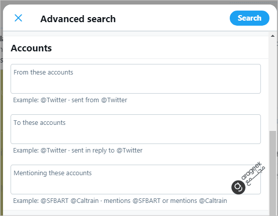278x216 pixels.
Task: Select the Accounts section heading
Action: (x=31, y=48)
